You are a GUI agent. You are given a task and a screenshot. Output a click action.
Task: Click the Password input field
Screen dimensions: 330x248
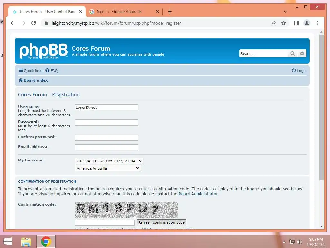pos(106,122)
